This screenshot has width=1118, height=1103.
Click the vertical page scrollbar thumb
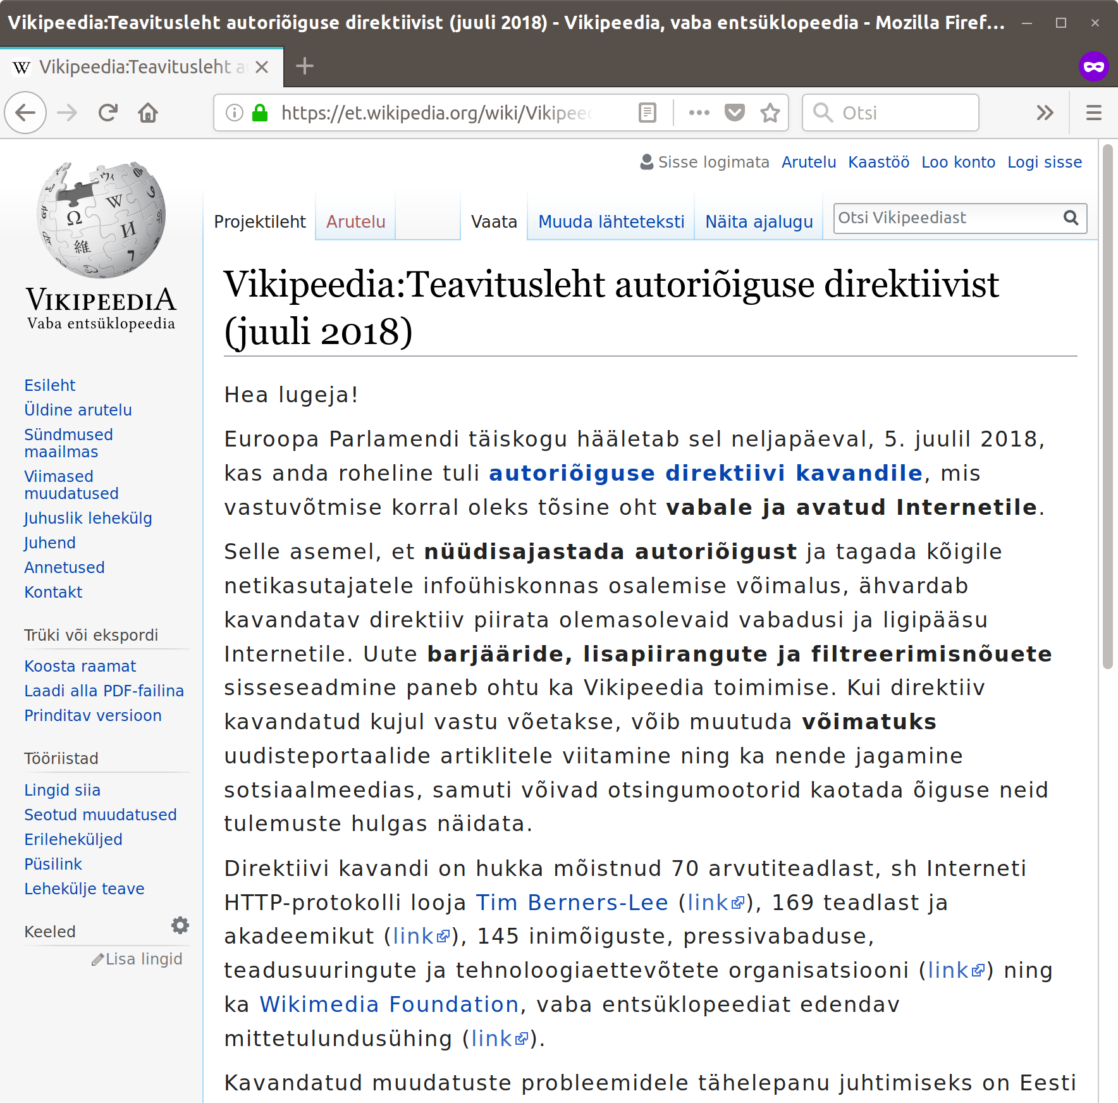1107,405
